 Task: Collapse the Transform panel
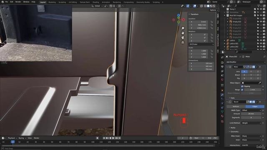pyautogui.click(x=194, y=14)
